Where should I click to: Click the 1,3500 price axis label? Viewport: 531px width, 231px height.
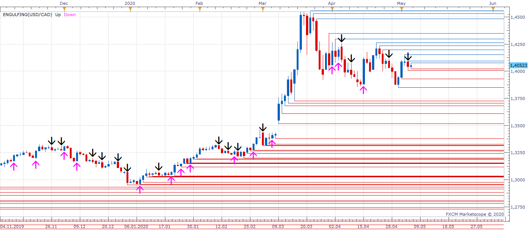[518, 126]
